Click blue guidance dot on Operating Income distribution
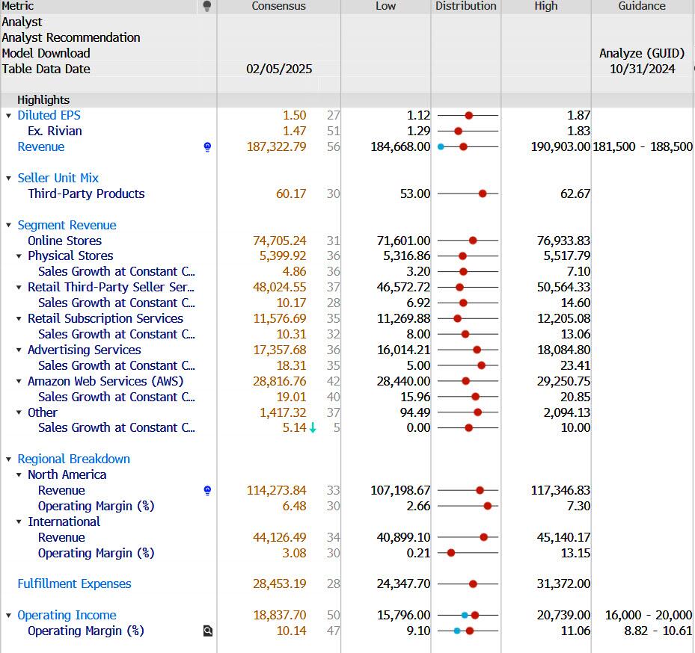This screenshot has width=695, height=653. [465, 616]
